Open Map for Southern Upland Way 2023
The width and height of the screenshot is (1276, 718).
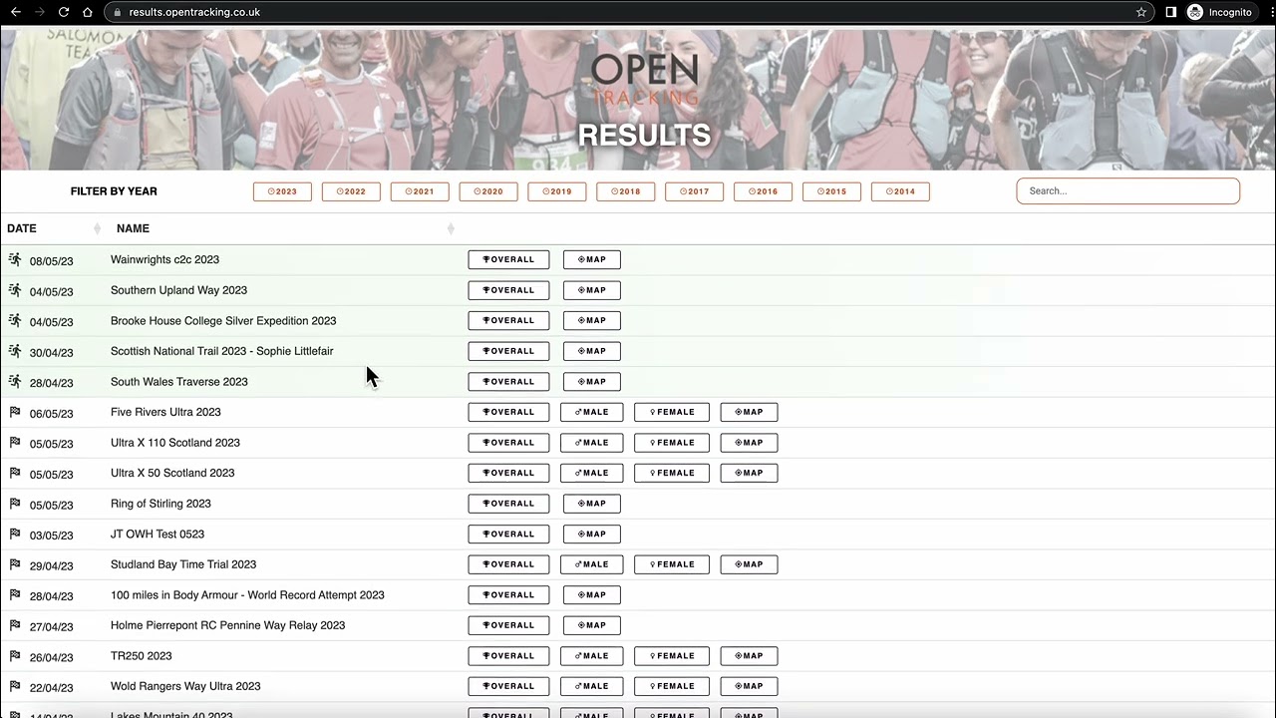click(x=592, y=290)
